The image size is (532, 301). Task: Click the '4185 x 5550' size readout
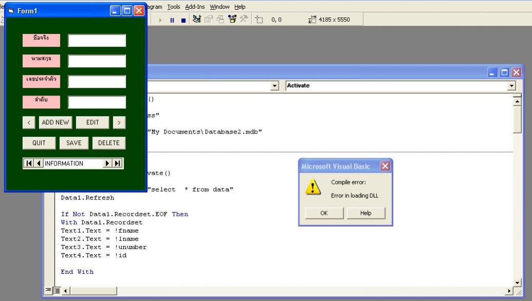click(x=334, y=20)
